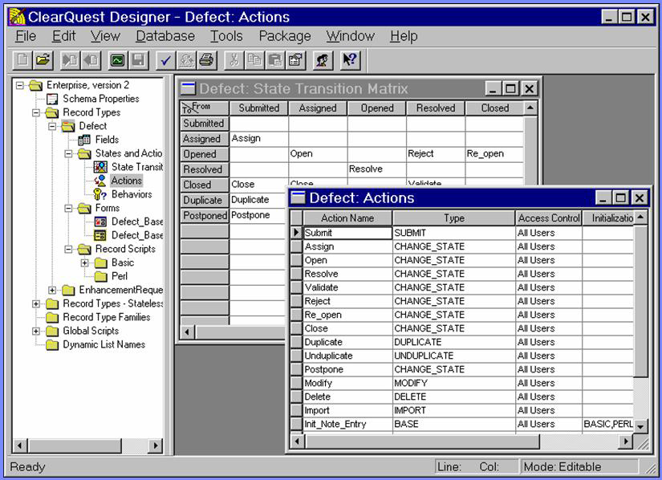Click the Assigned row header in matrix
This screenshot has height=480, width=662.
click(x=205, y=139)
